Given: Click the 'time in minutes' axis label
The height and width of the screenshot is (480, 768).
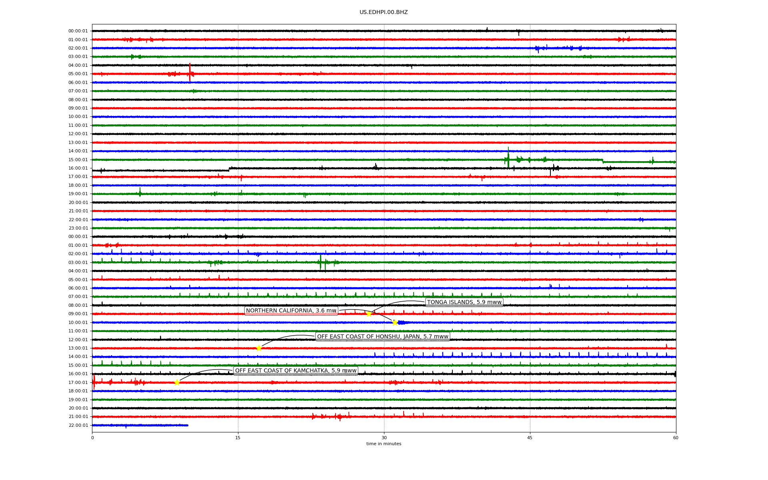Looking at the screenshot, I should (x=384, y=444).
